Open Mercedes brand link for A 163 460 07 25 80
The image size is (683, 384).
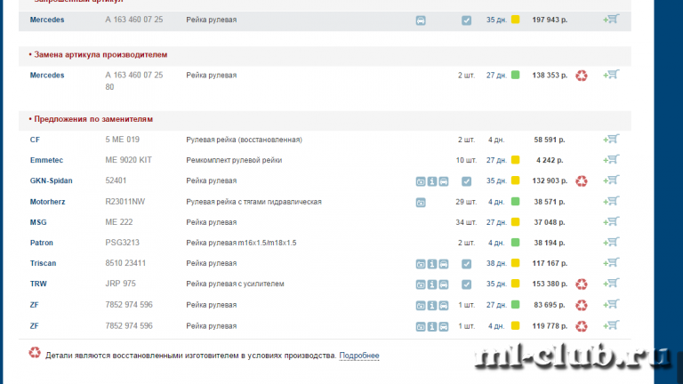(47, 76)
